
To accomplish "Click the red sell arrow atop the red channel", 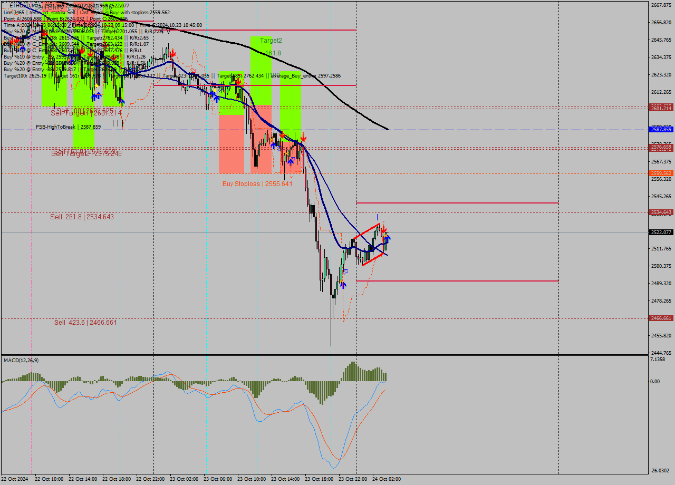I will pos(384,229).
